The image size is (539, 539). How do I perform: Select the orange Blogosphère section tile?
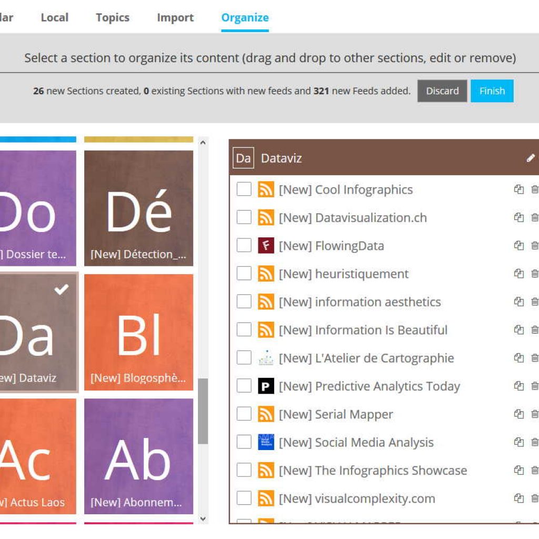138,332
